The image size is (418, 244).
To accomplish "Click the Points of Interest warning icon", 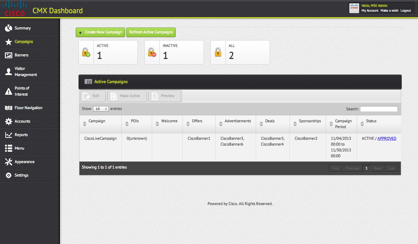I will (x=9, y=91).
